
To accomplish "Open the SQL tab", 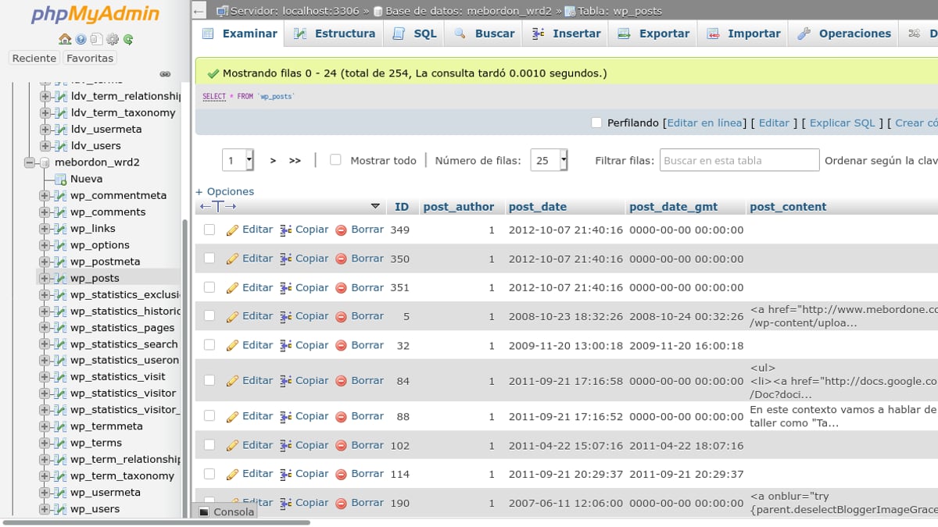I will coord(414,34).
